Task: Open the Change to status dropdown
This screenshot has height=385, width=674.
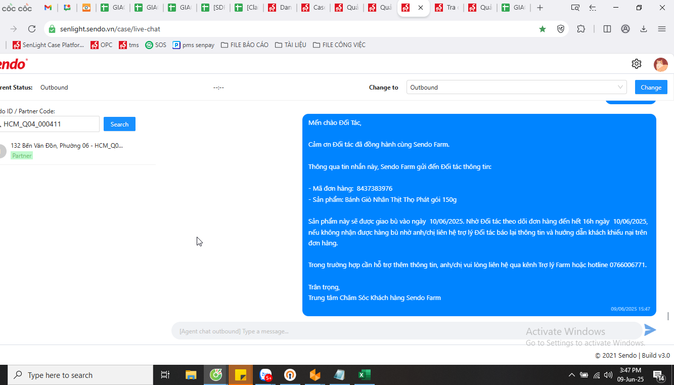Action: click(517, 88)
